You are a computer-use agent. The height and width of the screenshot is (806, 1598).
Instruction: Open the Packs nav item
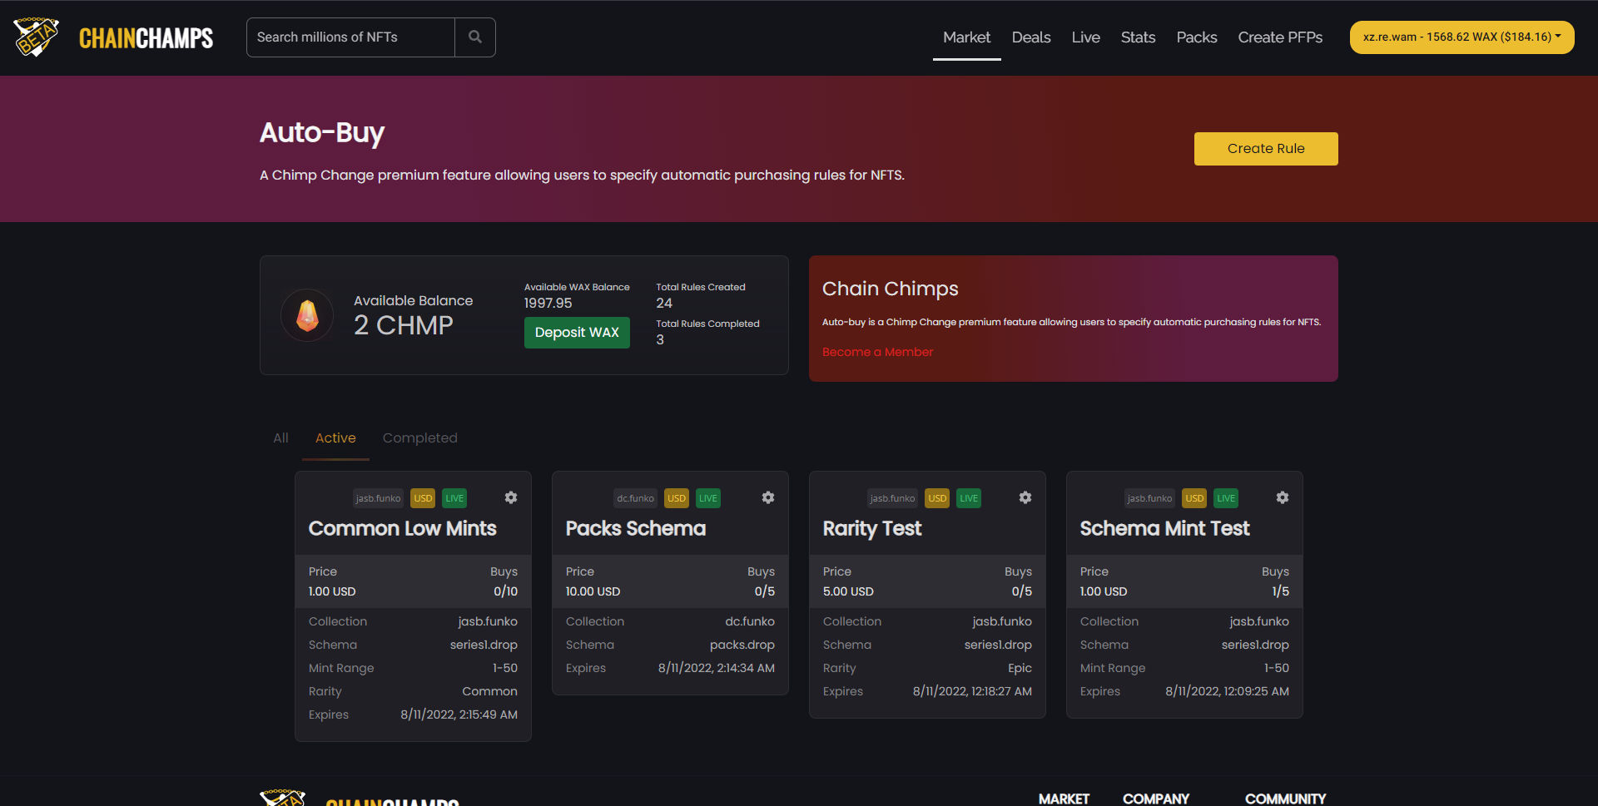tap(1196, 37)
